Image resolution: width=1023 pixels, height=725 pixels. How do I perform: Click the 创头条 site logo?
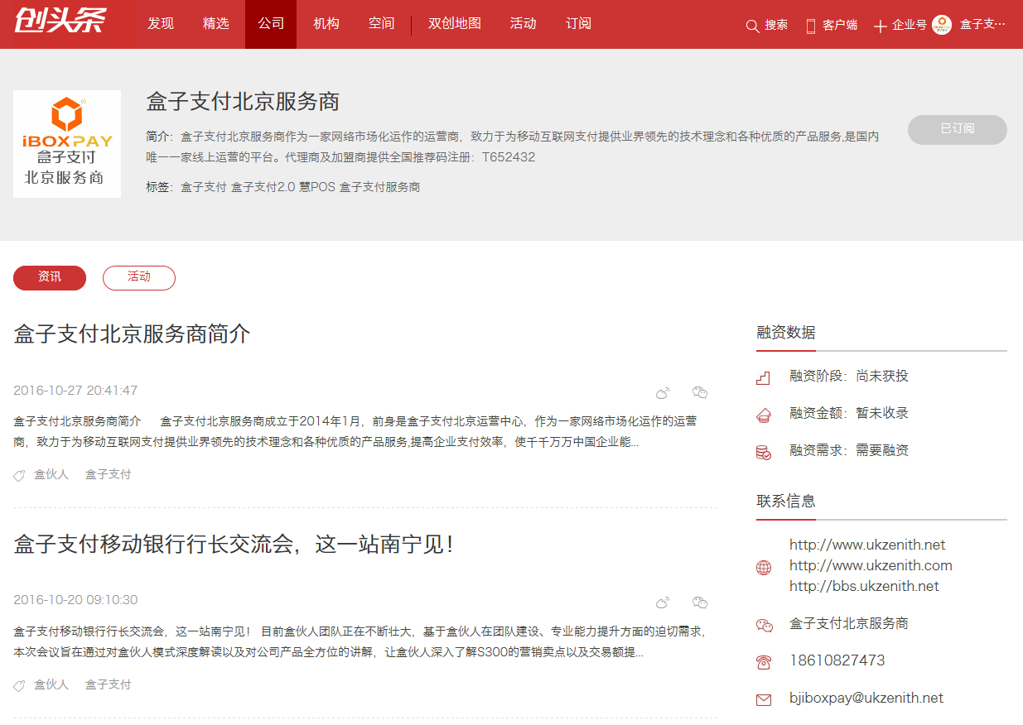[60, 21]
